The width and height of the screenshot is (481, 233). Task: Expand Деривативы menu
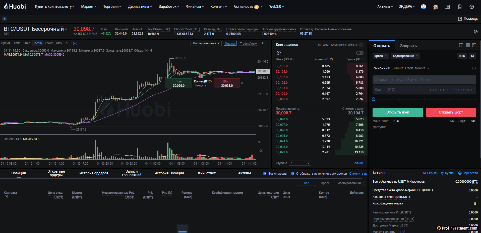pyautogui.click(x=140, y=7)
